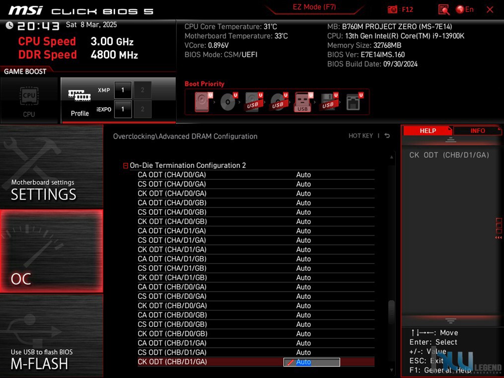504x378 pixels.
Task: Open value for CS ODT (CHA/D0/GB)
Action: pos(303,212)
